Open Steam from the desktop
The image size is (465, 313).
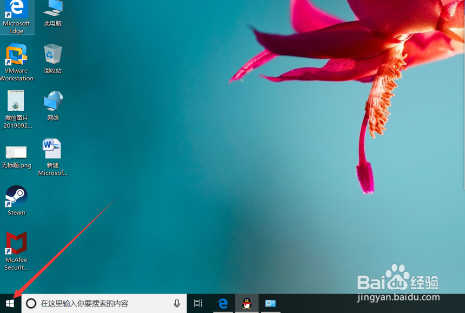point(16,198)
